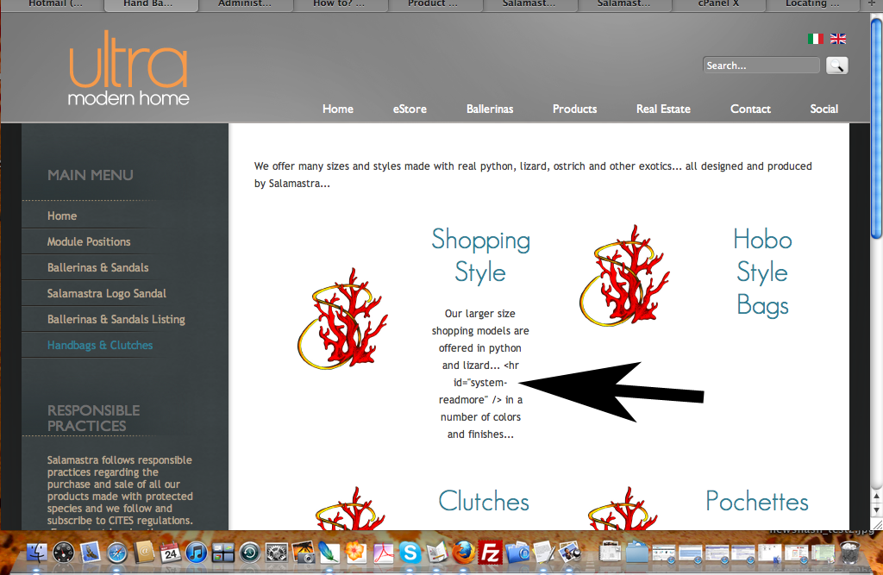
Task: Select Home in the Main Menu sidebar
Action: 62,216
